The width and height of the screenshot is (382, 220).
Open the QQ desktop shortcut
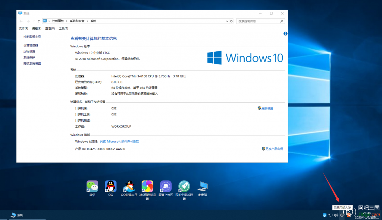coord(111,186)
